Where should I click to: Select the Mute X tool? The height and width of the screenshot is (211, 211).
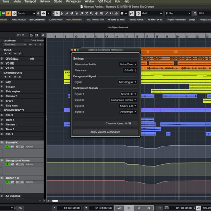(87, 14)
